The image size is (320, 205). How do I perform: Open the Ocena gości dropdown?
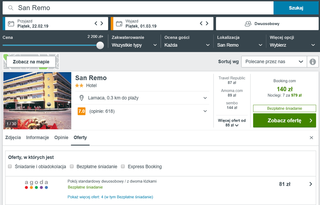point(187,45)
